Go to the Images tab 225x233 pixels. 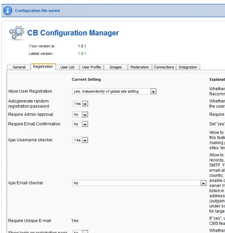point(116,67)
